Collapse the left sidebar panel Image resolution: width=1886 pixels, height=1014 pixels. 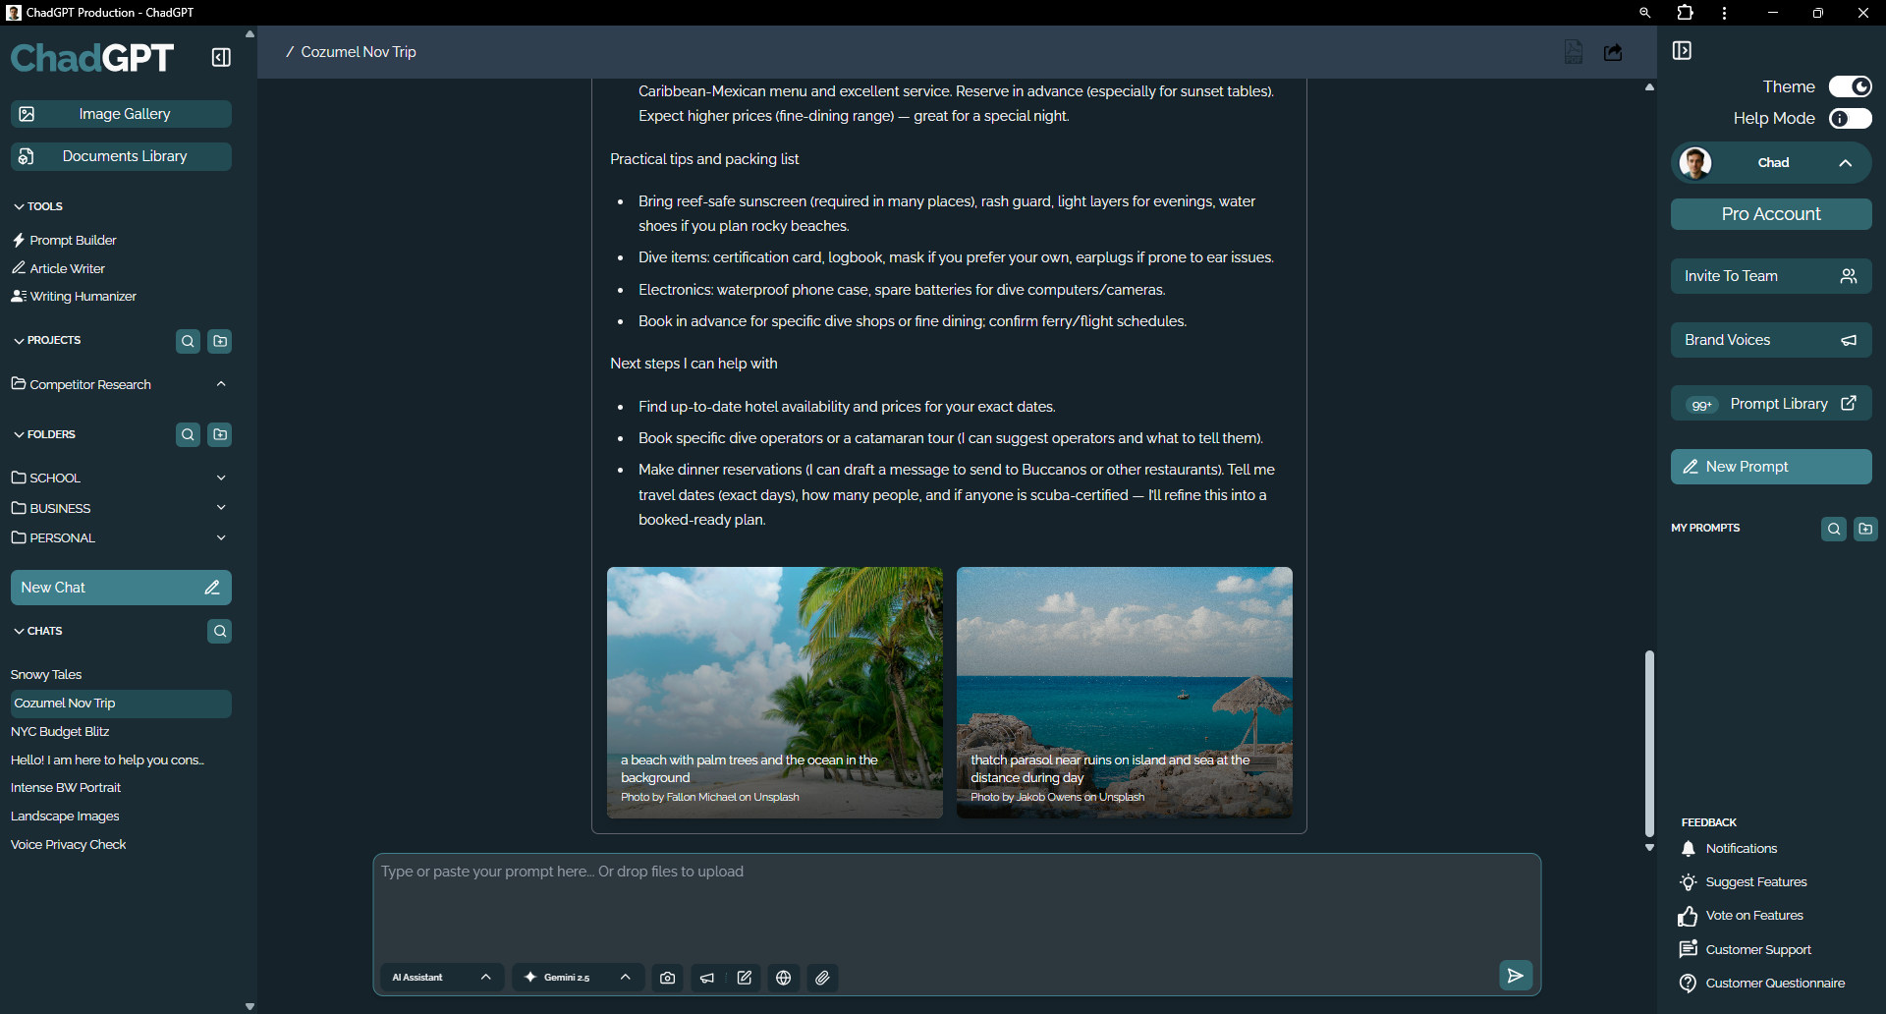coord(220,57)
